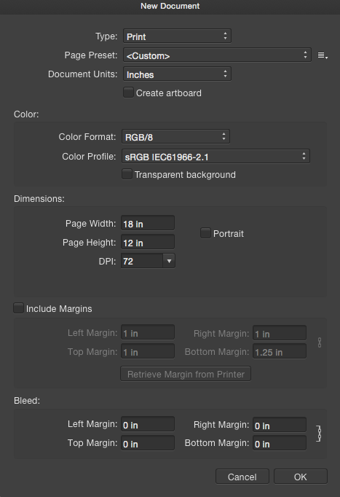Screen dimensions: 340x497
Task: Expand the Page Preset Custom dropdown
Action: 217,55
